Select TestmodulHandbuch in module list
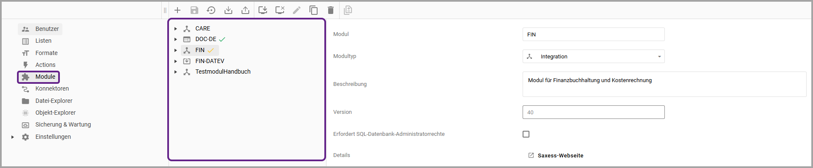The image size is (813, 168). click(223, 72)
